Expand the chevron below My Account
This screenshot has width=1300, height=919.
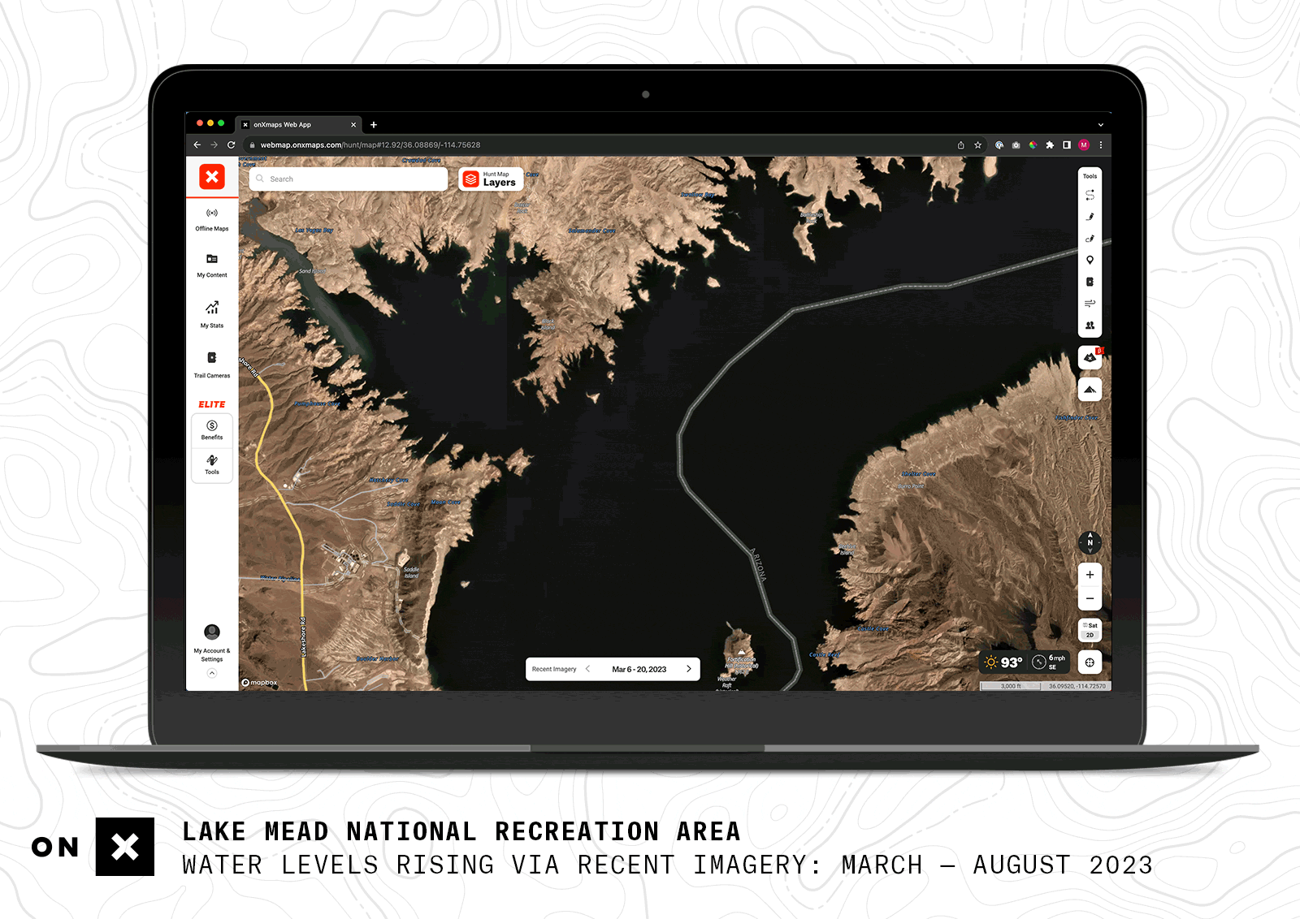click(x=212, y=673)
